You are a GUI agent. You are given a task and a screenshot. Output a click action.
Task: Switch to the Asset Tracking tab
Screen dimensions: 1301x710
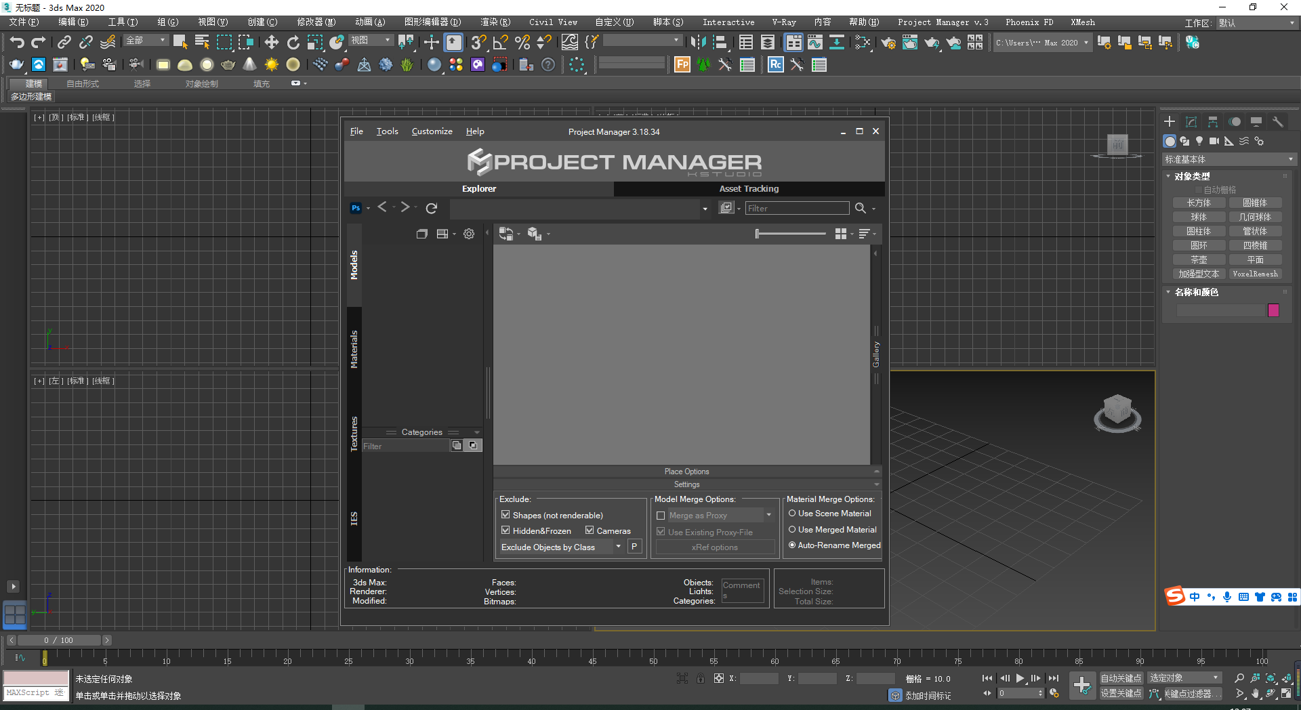coord(749,189)
